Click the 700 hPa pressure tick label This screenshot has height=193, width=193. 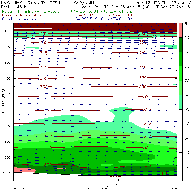(7, 126)
